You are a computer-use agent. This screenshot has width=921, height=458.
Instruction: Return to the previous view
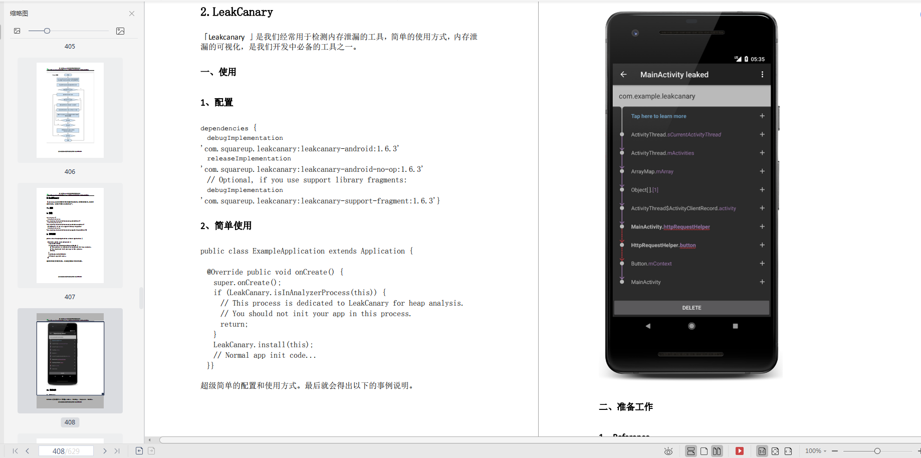click(139, 451)
